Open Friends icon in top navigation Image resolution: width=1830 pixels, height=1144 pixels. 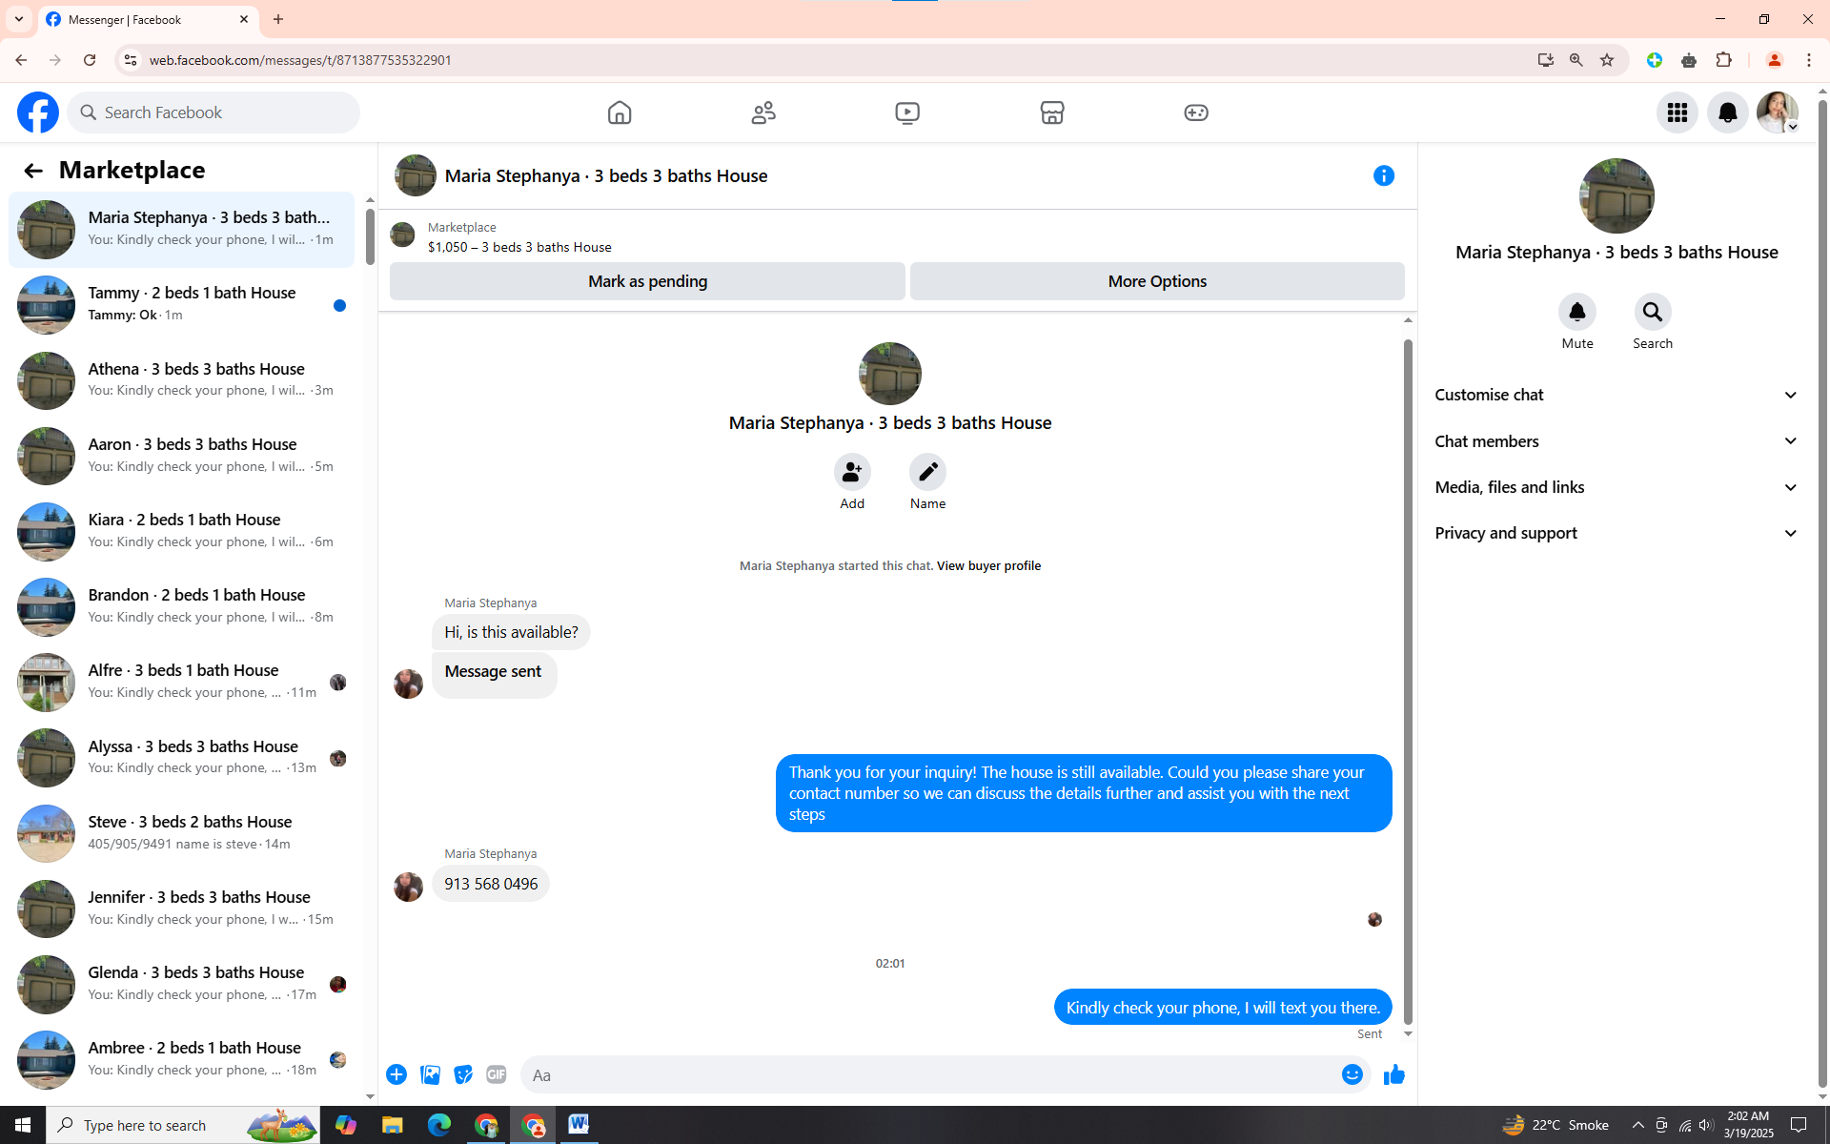pyautogui.click(x=763, y=112)
